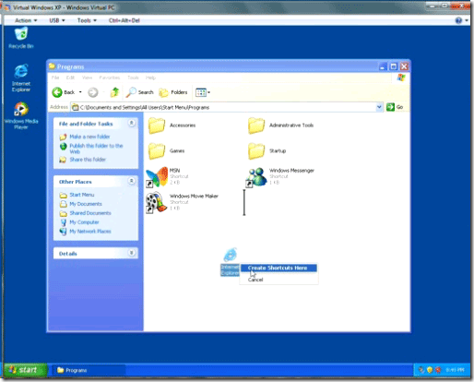Screen dimensions: 474x382
Task: Open the File menu in Programs window
Action: [55, 78]
